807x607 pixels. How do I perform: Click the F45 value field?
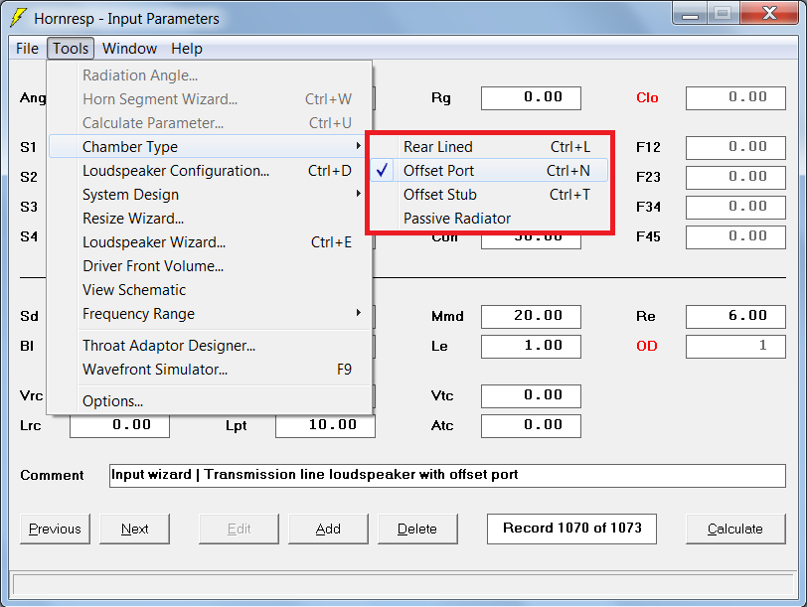[x=735, y=237]
